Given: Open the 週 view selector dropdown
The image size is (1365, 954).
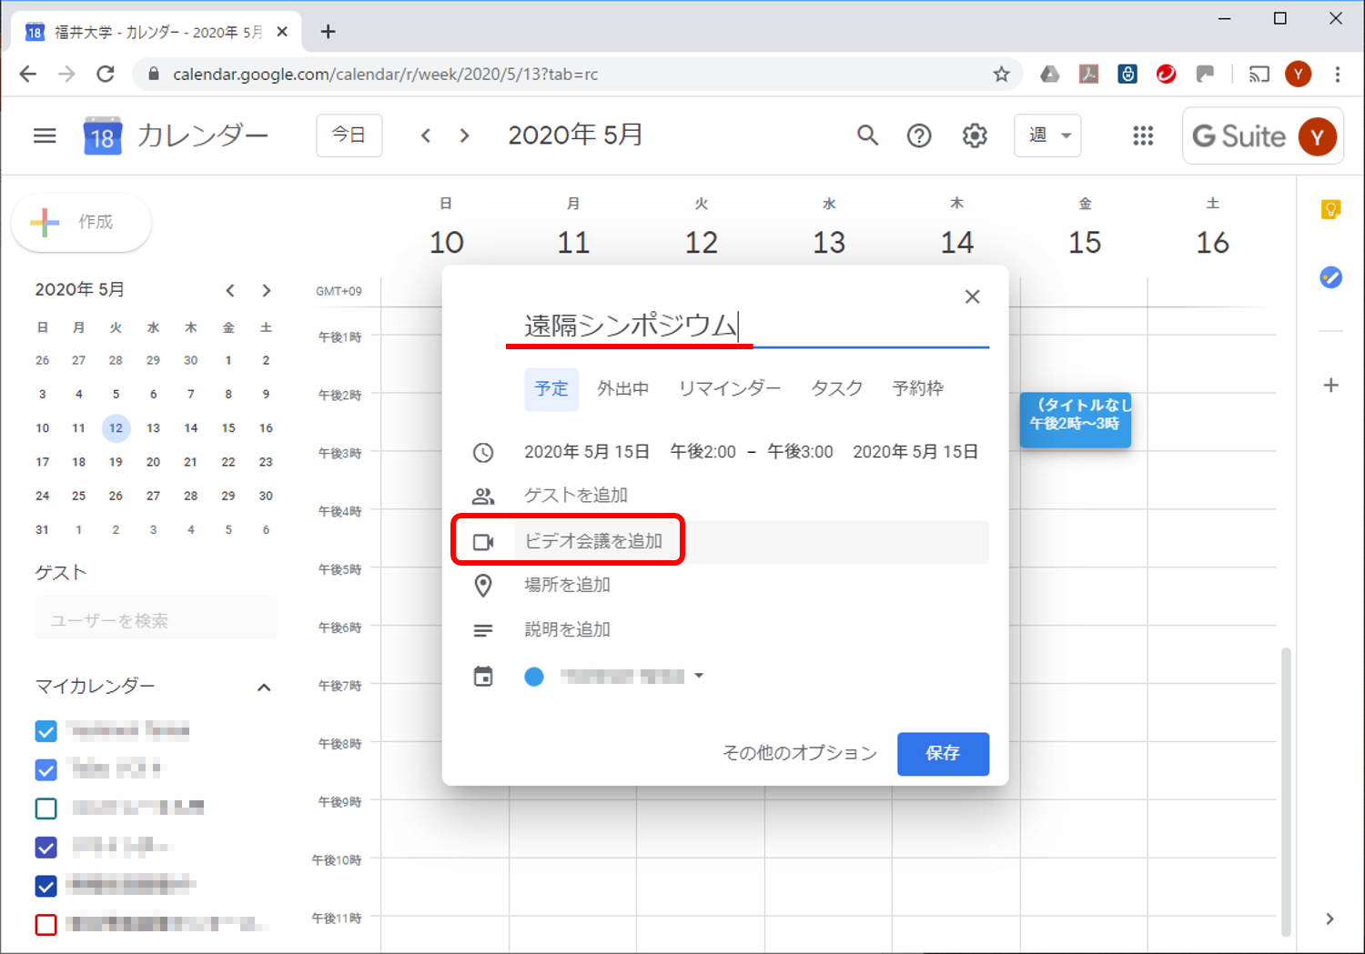Looking at the screenshot, I should coord(1047,136).
